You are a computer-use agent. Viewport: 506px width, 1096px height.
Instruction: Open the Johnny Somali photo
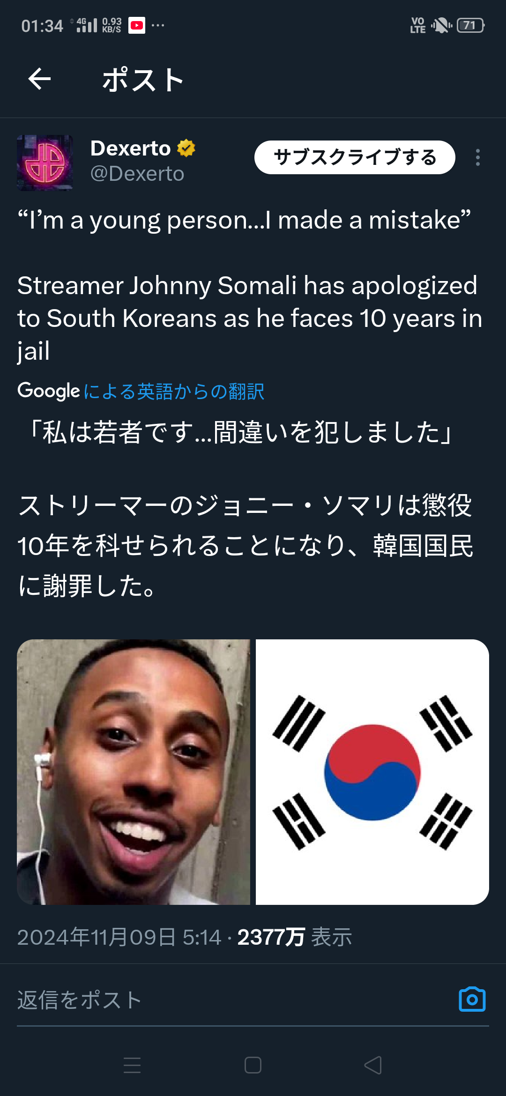[134, 772]
